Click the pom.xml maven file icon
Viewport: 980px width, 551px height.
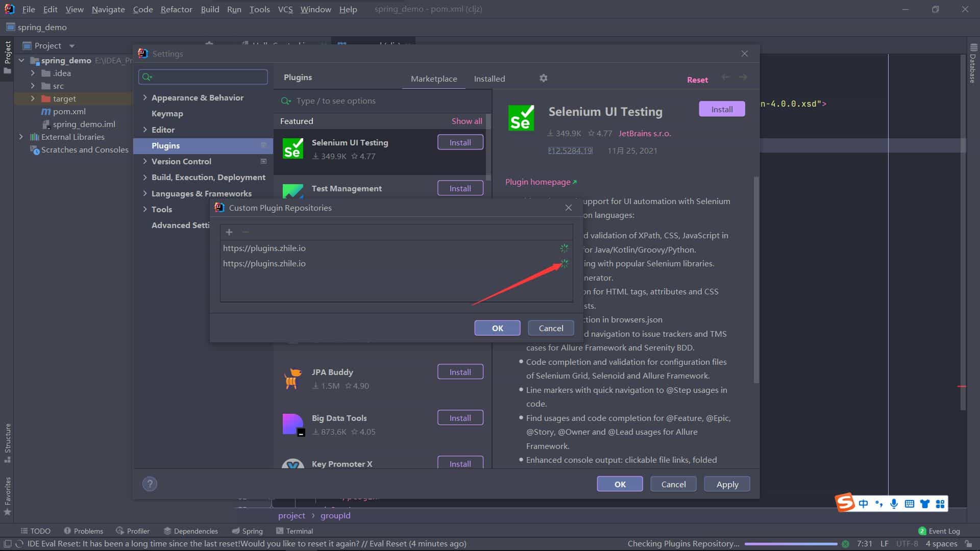[x=46, y=111]
